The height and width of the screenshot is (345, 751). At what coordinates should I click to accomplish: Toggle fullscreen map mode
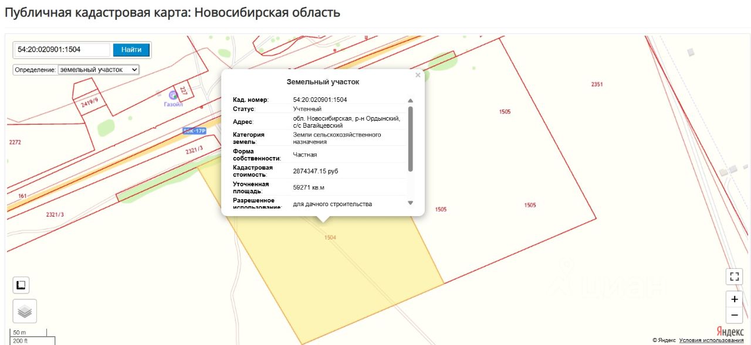click(x=734, y=276)
